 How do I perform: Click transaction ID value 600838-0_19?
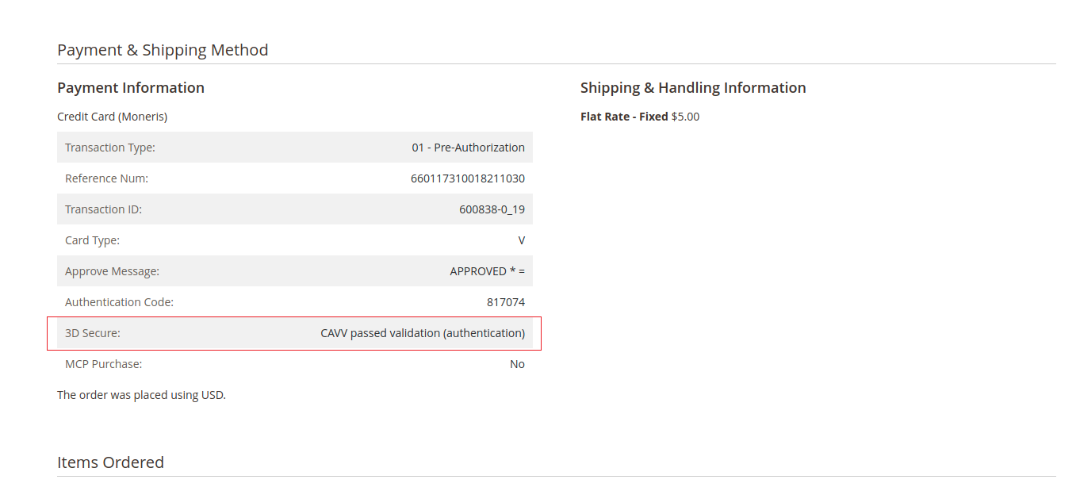point(492,209)
